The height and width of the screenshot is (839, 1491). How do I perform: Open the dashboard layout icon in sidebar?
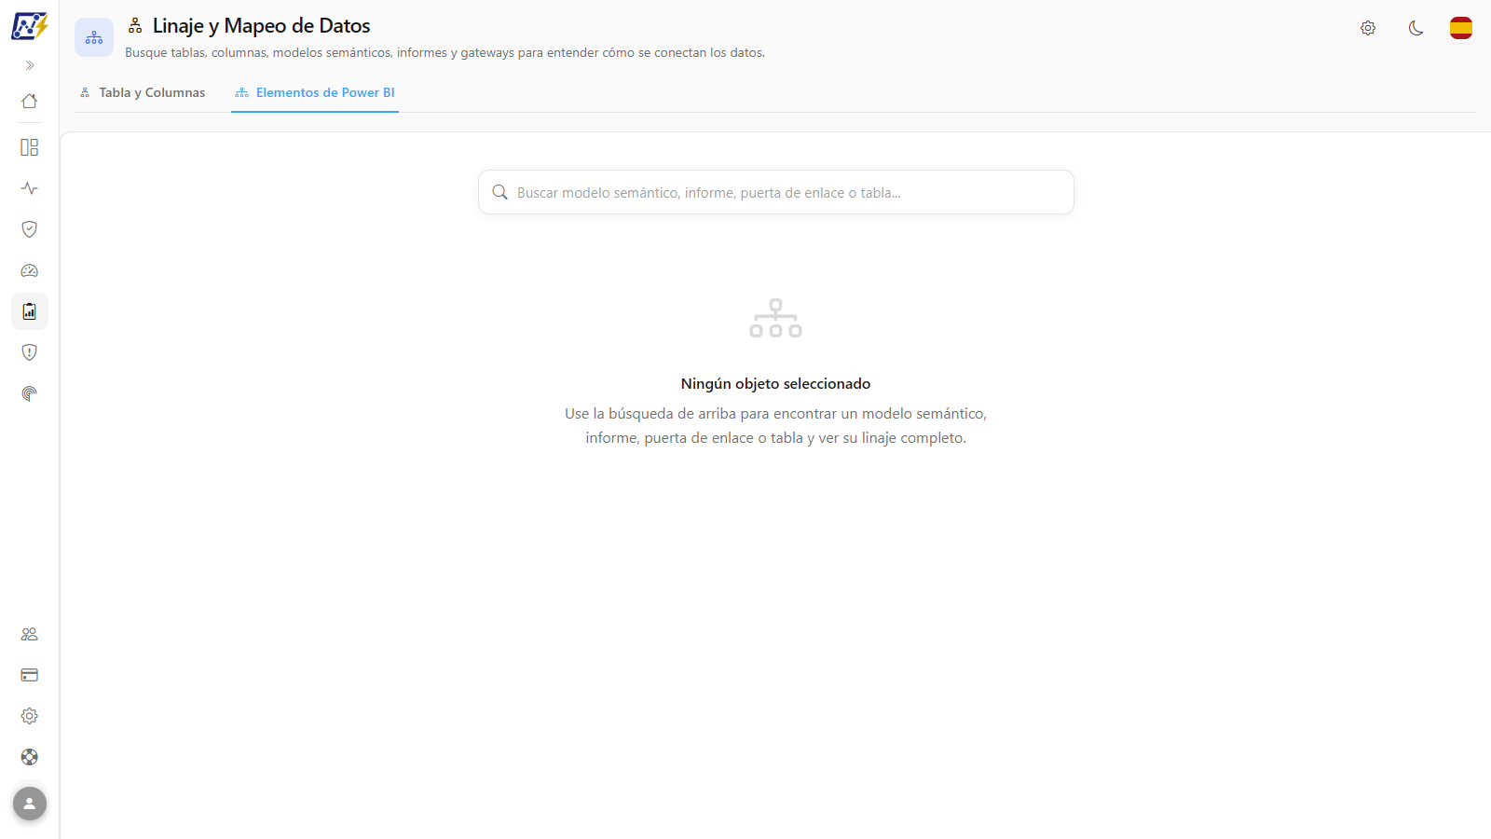pos(30,147)
